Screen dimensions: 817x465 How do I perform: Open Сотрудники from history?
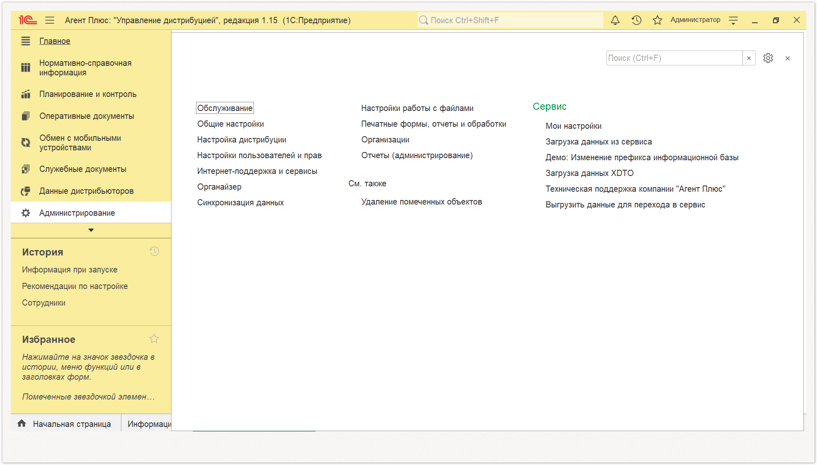[44, 303]
